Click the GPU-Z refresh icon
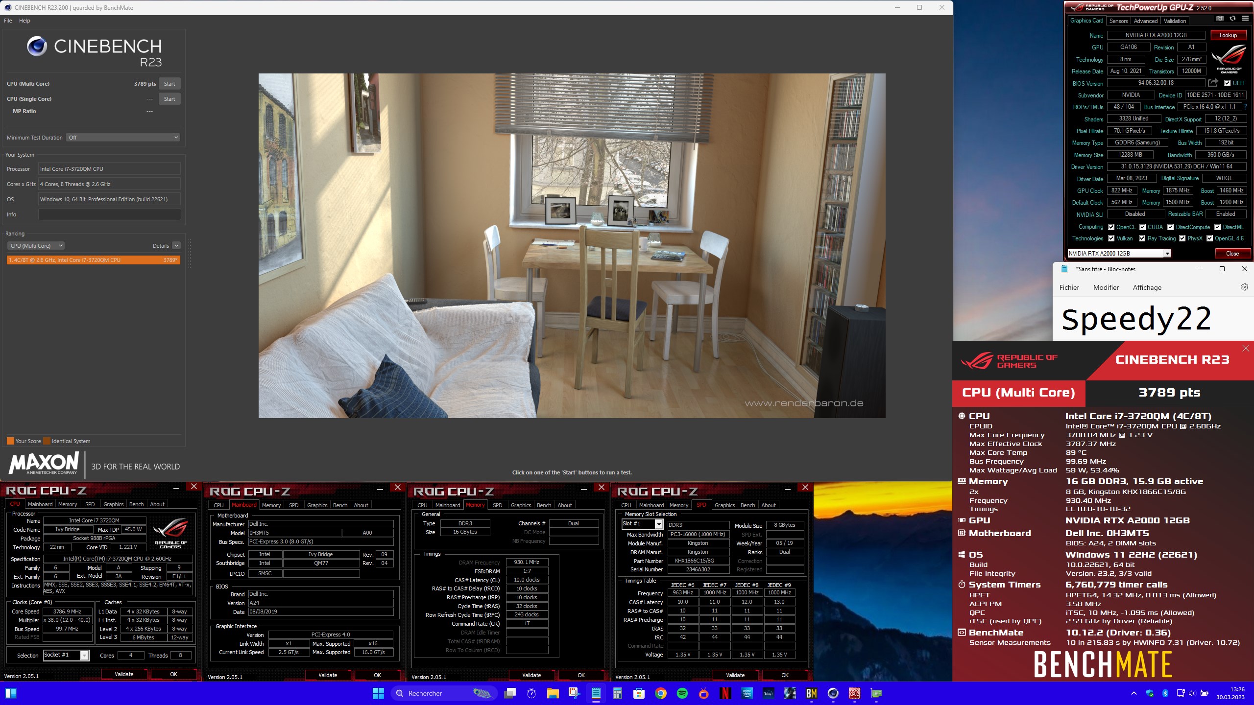 pos(1232,18)
